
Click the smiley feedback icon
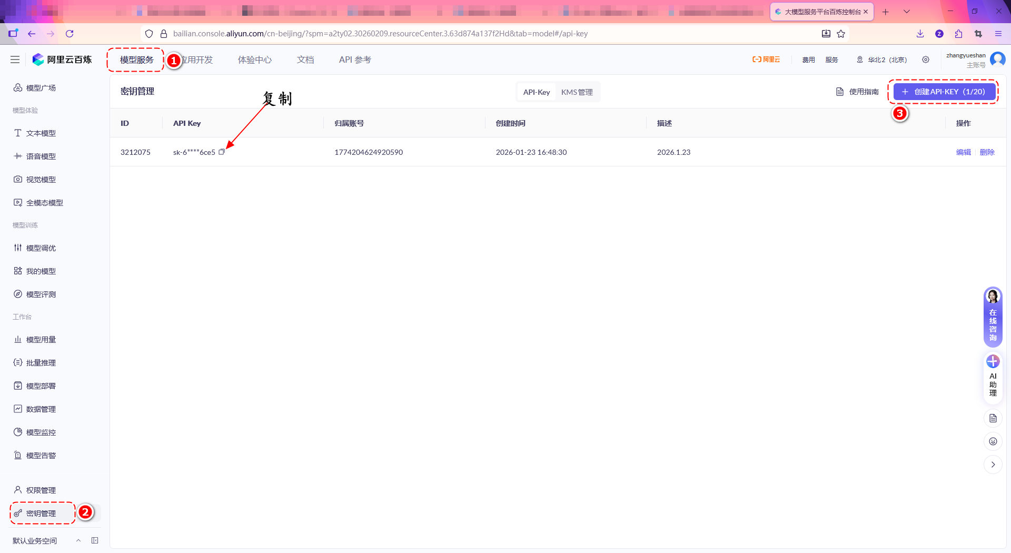point(993,441)
